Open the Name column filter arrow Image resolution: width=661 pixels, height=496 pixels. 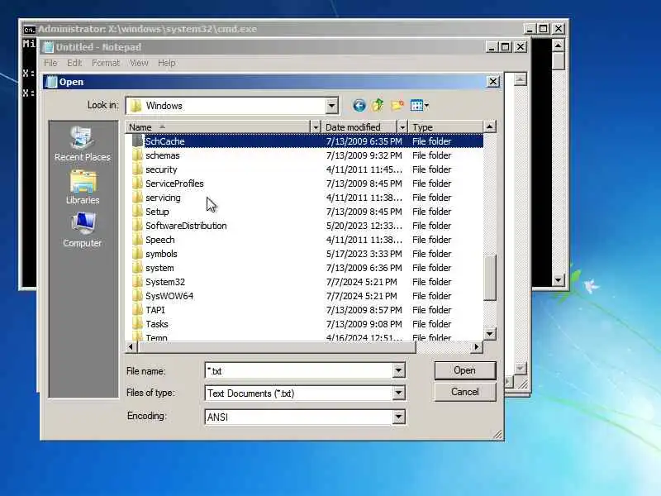point(316,127)
